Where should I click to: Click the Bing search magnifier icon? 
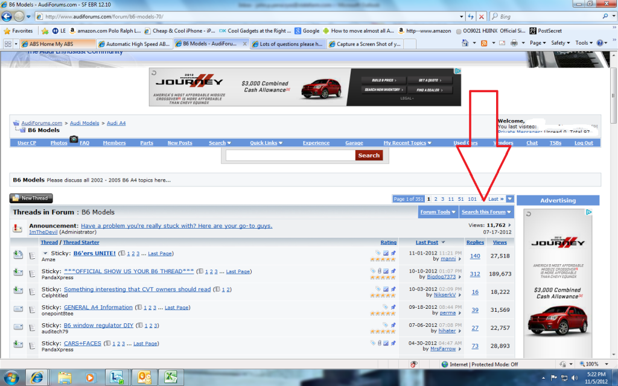[x=605, y=16]
